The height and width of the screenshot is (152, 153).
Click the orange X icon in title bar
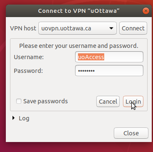click(146, 11)
